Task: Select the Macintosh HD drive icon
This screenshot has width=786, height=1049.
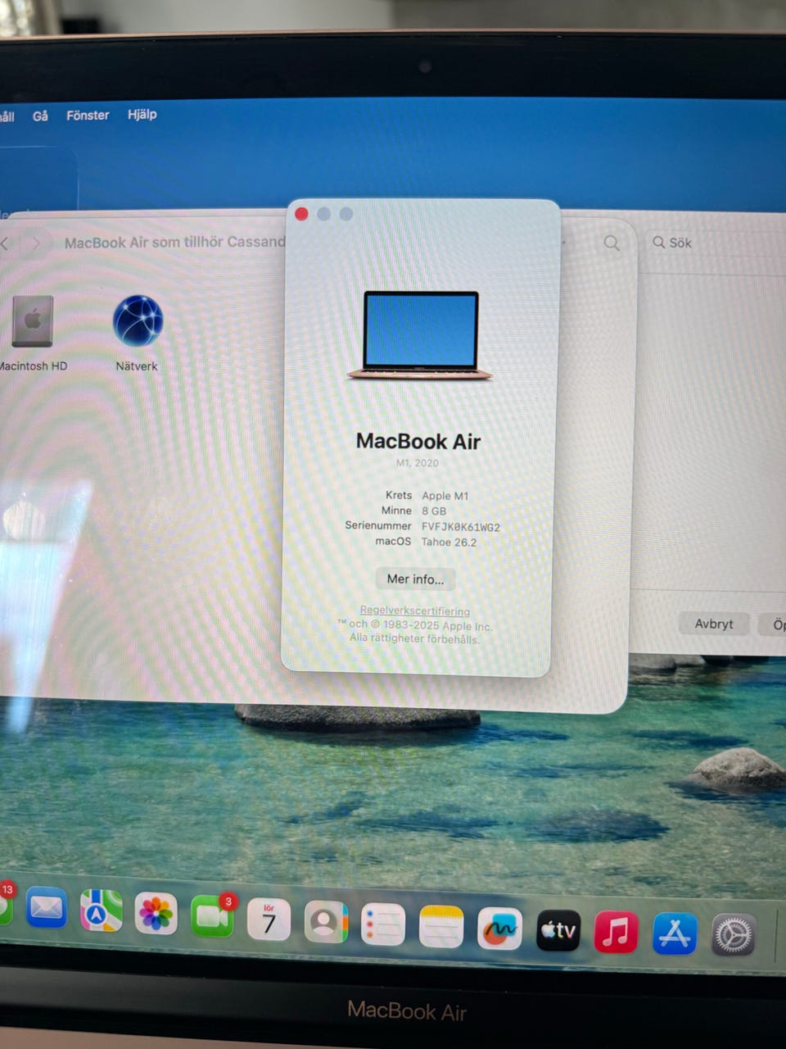Action: (33, 321)
